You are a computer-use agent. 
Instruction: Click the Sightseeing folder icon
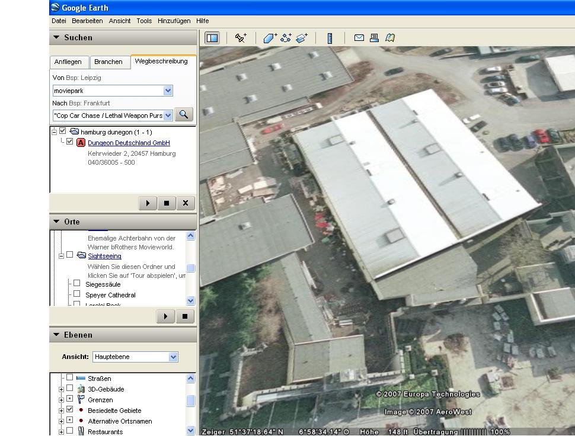(x=81, y=255)
